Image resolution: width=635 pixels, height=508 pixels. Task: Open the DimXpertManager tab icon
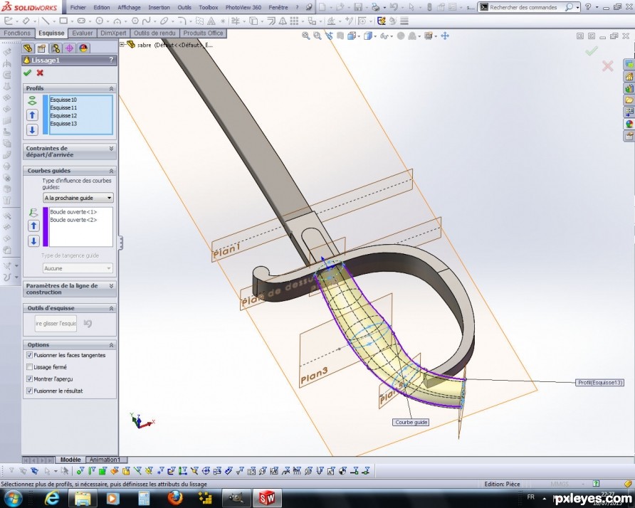[x=69, y=48]
